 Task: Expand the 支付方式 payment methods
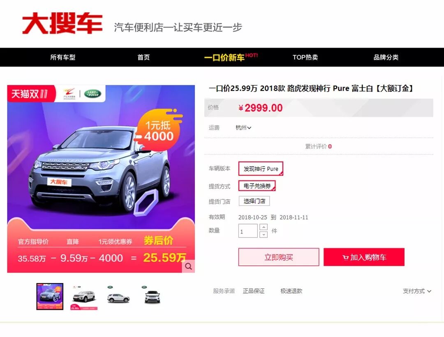(x=417, y=291)
